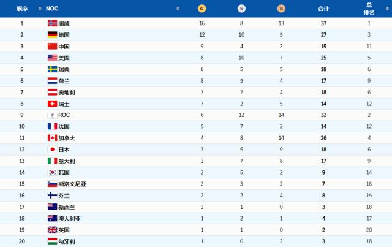Screen dimensions: 392x247
Task: Open the 斯洛文尼亚 country link
Action: point(72,184)
